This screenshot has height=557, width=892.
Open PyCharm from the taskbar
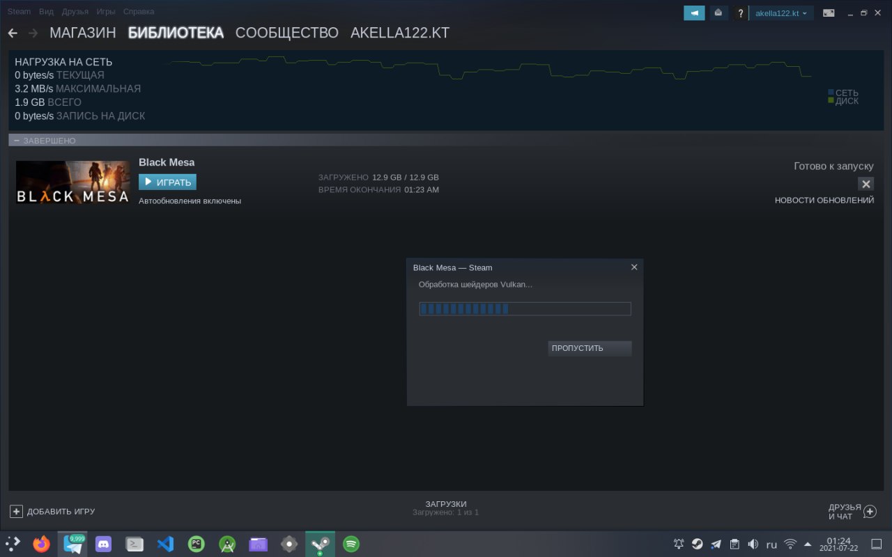[x=197, y=544]
